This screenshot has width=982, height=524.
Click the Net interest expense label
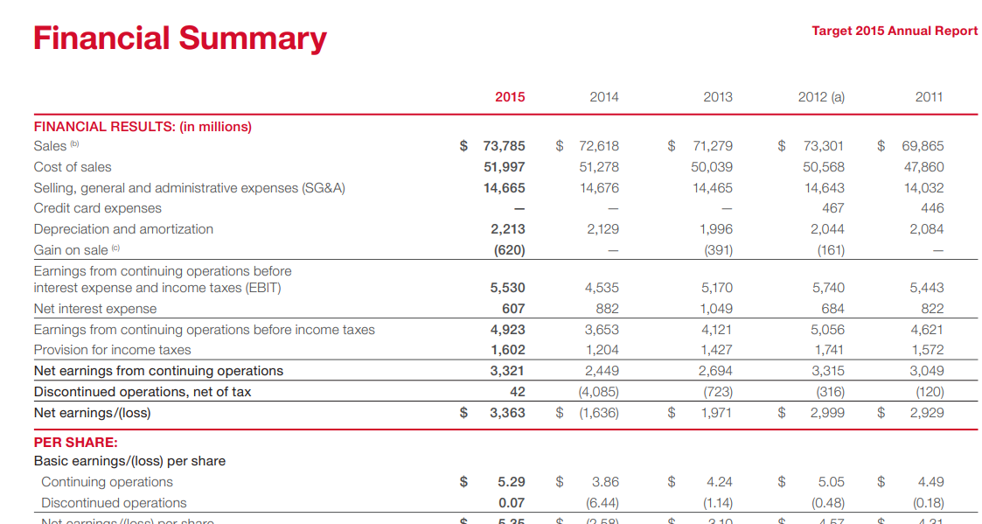[95, 309]
